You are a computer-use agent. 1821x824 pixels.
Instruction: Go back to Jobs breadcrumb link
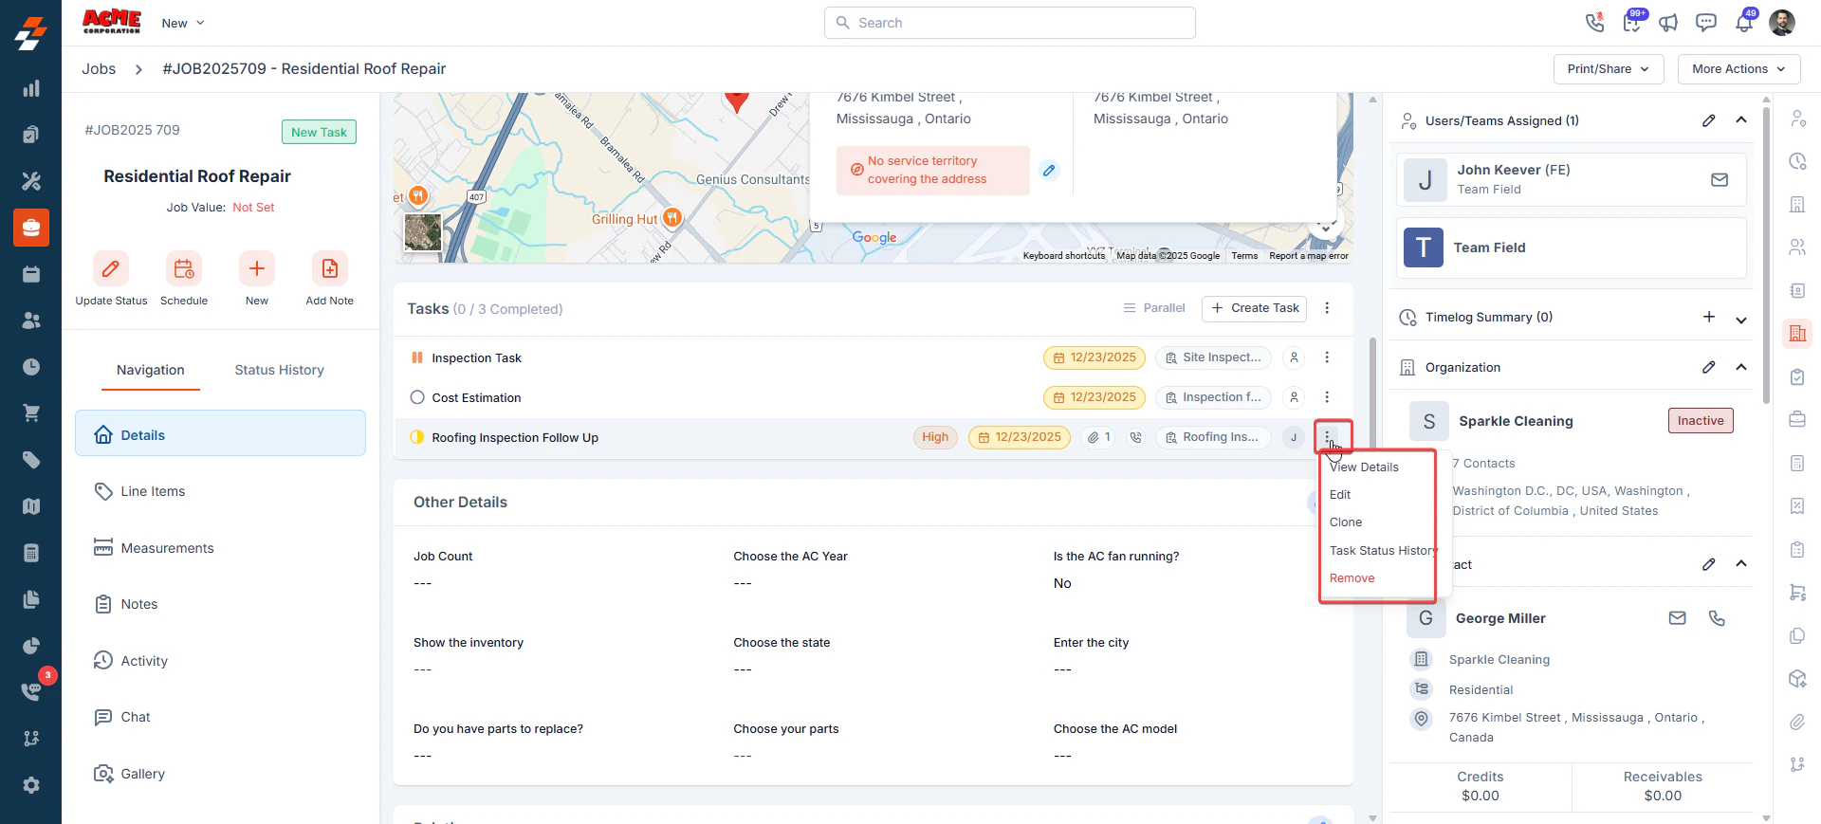click(99, 68)
